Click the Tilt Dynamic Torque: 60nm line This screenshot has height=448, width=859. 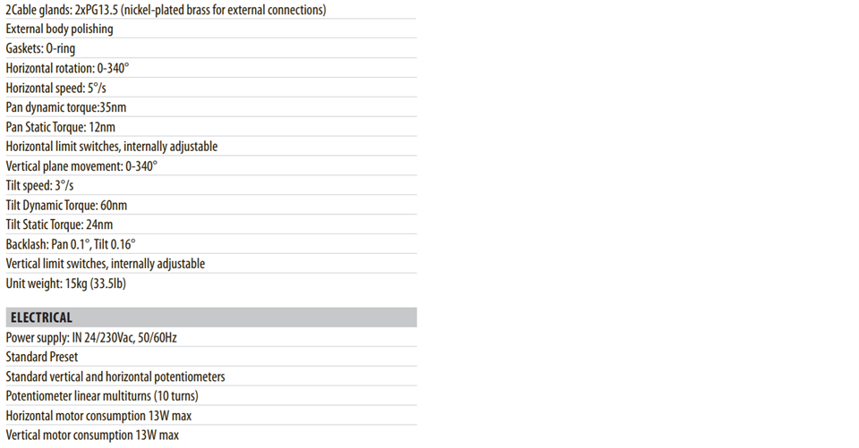(65, 206)
